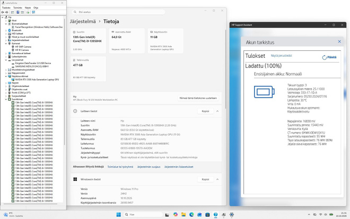Image resolution: width=350 pixels, height=219 pixels.
Task: Click the Asennettu RAM 64,0 Gt card
Action: pos(127,41)
